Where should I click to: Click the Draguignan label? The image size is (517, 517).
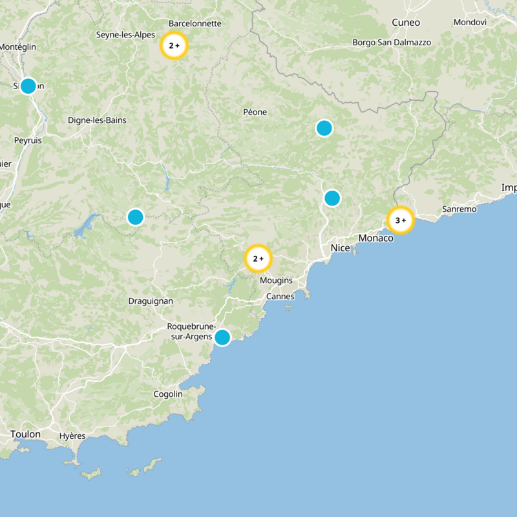(x=151, y=301)
